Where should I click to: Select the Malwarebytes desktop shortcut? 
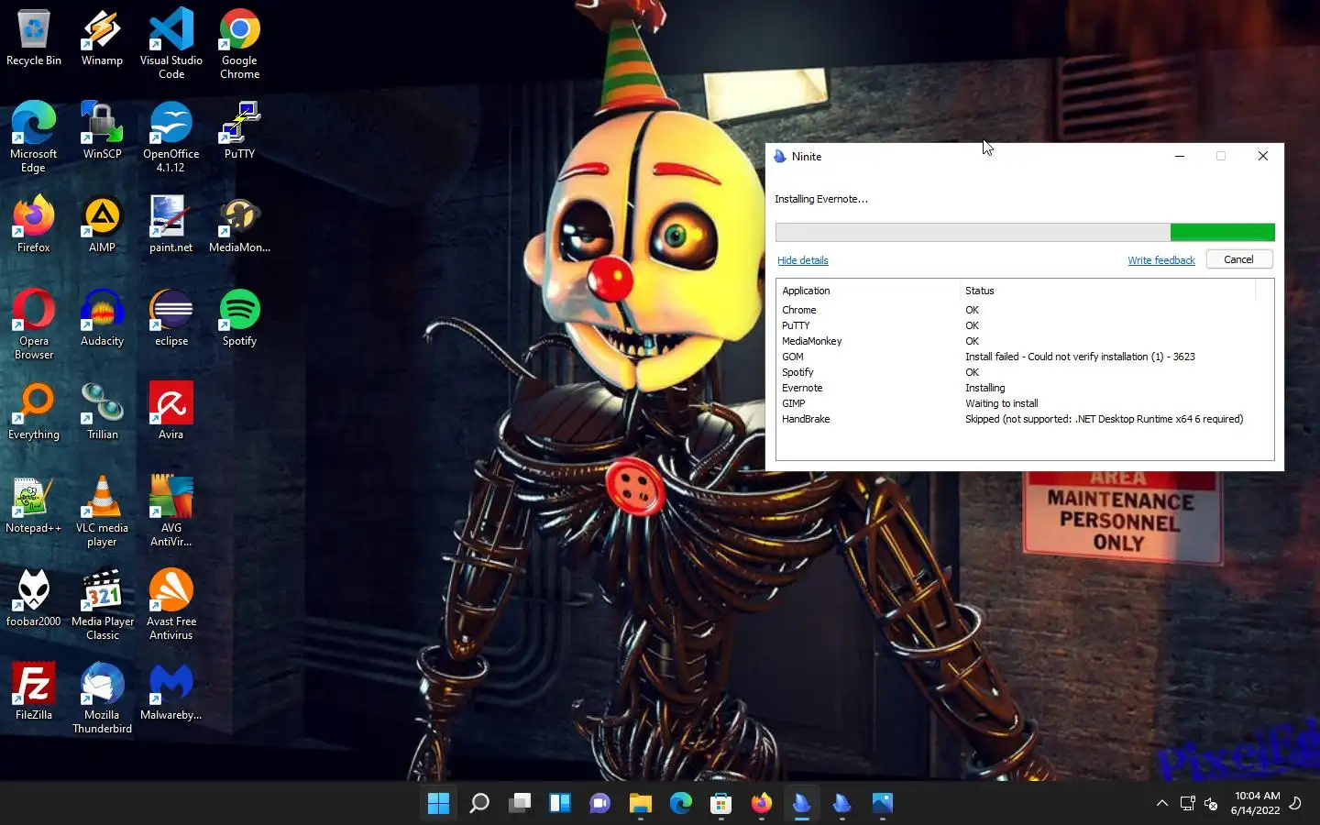click(x=171, y=692)
